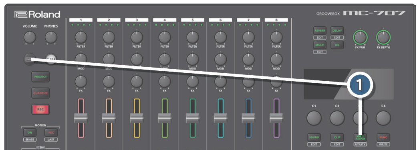Click track 1 MOD knob
Screen dimensions: 419x150
click(x=81, y=59)
